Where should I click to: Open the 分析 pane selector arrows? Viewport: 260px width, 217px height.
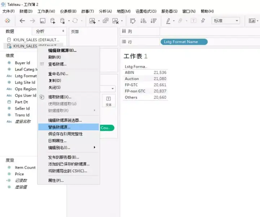tap(63, 31)
